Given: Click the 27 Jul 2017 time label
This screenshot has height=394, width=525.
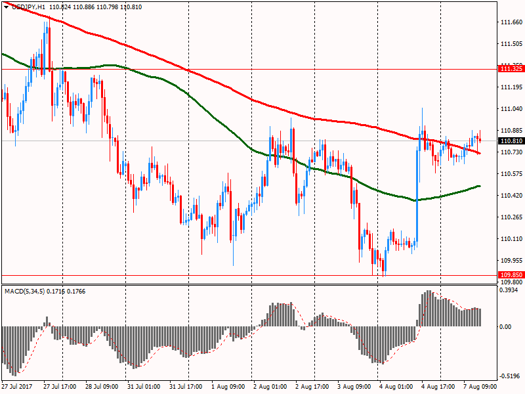Looking at the screenshot, I should point(17,387).
